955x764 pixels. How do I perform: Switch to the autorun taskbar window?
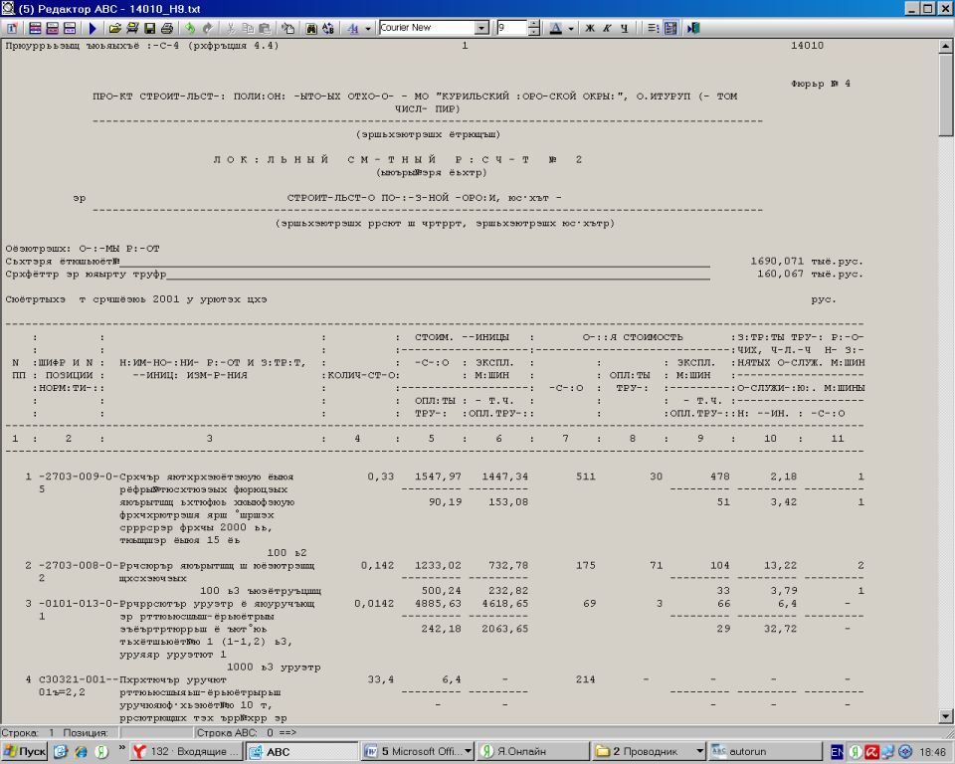(x=764, y=751)
